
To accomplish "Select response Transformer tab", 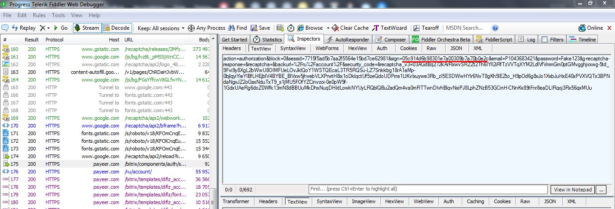I will [236, 202].
